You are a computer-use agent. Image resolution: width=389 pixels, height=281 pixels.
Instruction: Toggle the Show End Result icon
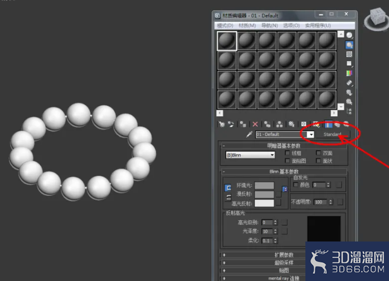pos(328,124)
